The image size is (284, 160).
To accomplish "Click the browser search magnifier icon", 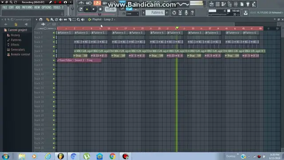I will [12, 20].
